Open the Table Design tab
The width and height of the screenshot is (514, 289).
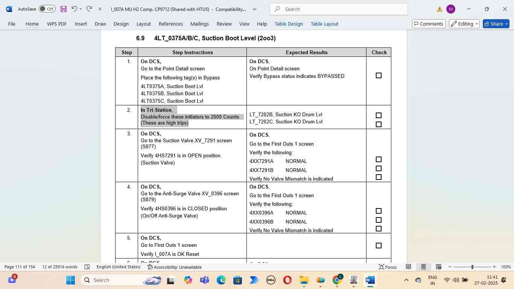pyautogui.click(x=289, y=24)
